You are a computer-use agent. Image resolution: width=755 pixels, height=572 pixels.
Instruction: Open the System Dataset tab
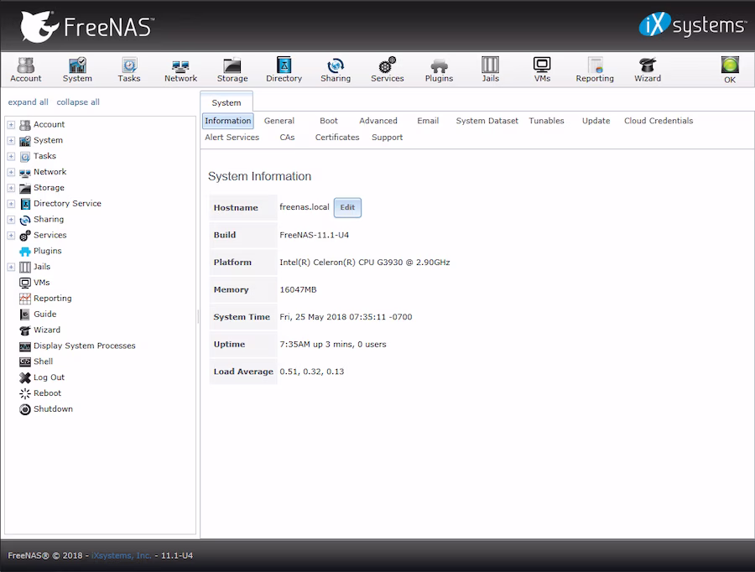pos(487,121)
